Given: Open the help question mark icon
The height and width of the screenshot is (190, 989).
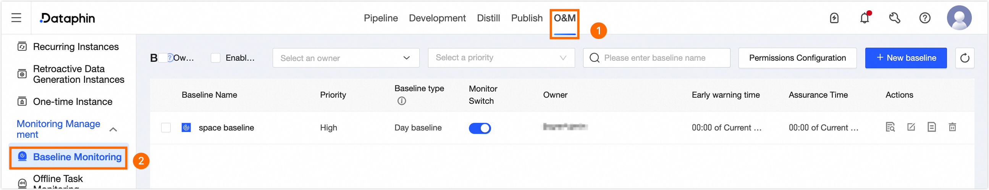Looking at the screenshot, I should pos(924,18).
